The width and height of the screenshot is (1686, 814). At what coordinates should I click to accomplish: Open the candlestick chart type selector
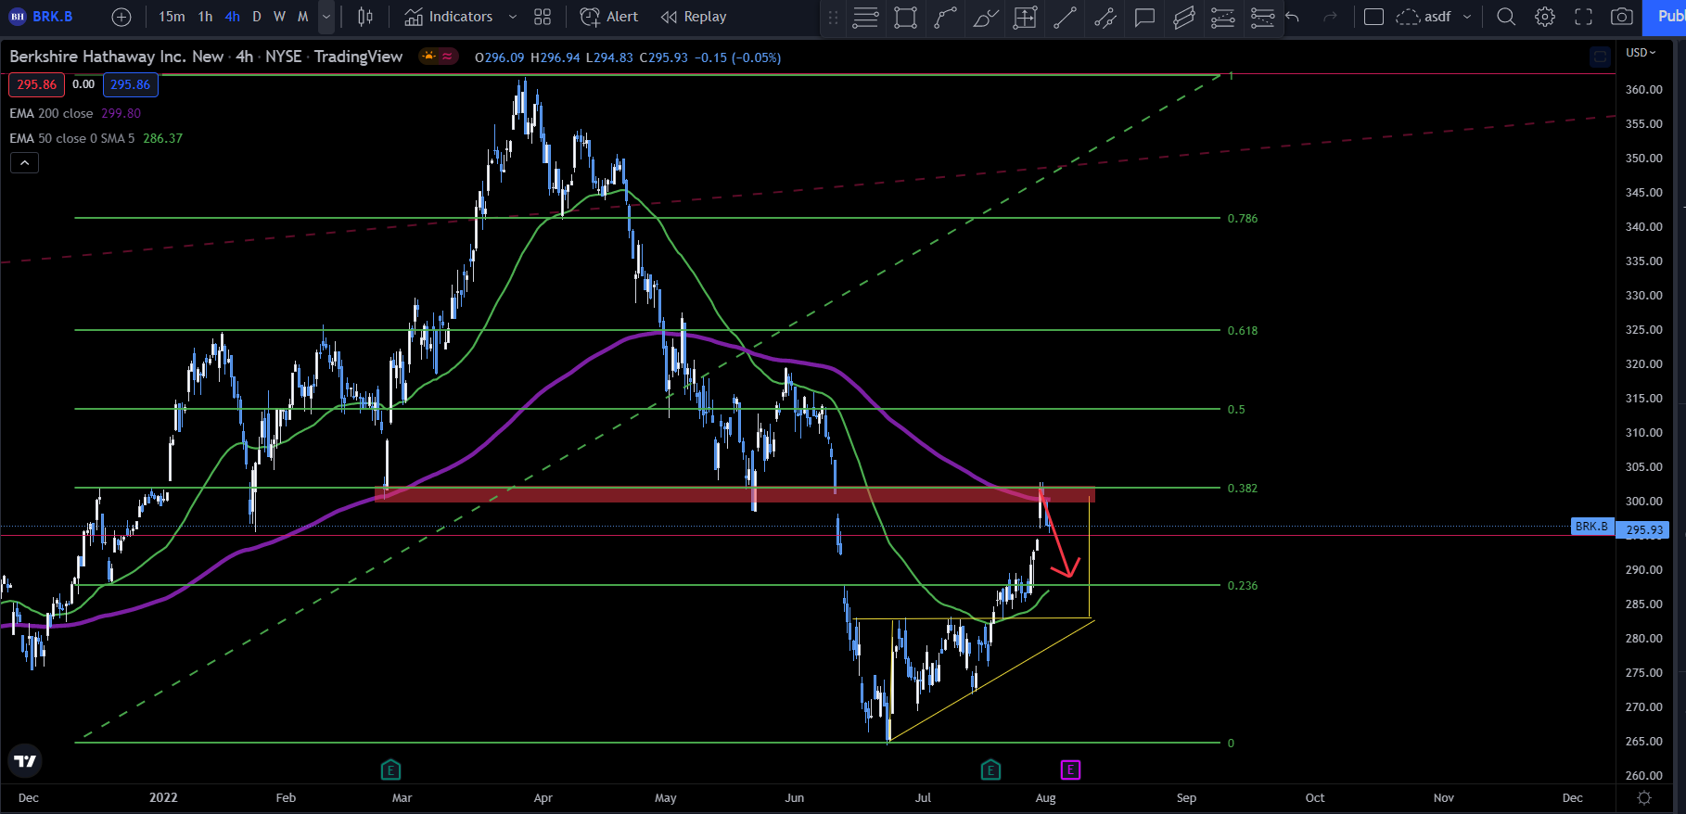point(365,17)
